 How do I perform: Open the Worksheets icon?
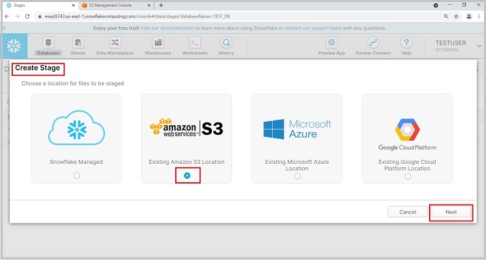click(195, 43)
